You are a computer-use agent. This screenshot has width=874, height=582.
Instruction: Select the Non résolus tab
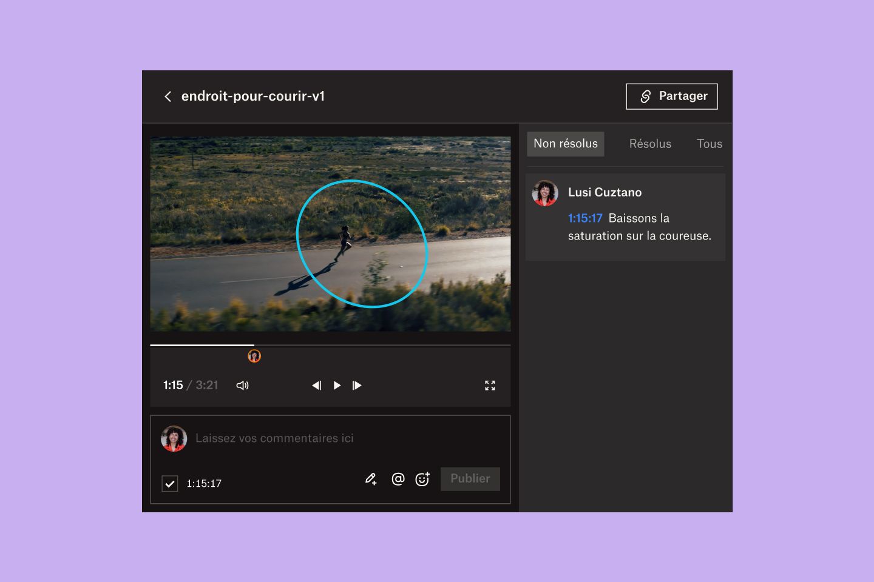565,144
